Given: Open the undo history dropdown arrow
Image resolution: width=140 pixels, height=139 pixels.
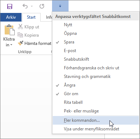Looking at the screenshot, I should click(32, 6).
